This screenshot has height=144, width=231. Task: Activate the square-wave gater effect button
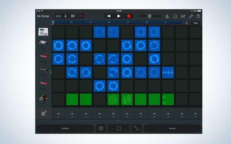(x=101, y=129)
